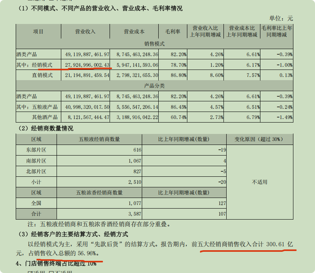The image size is (315, 273).
Task: Click dealer count 616 for 东部片区
Action: pos(137,150)
